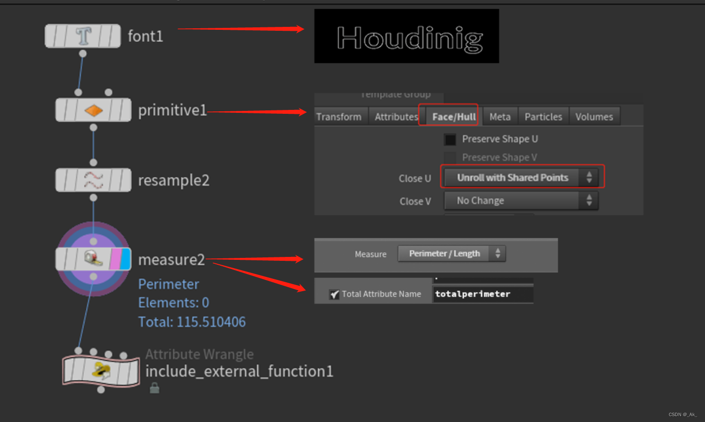Select the resample2 node icon
Screen dimensions: 705x422
(x=93, y=180)
